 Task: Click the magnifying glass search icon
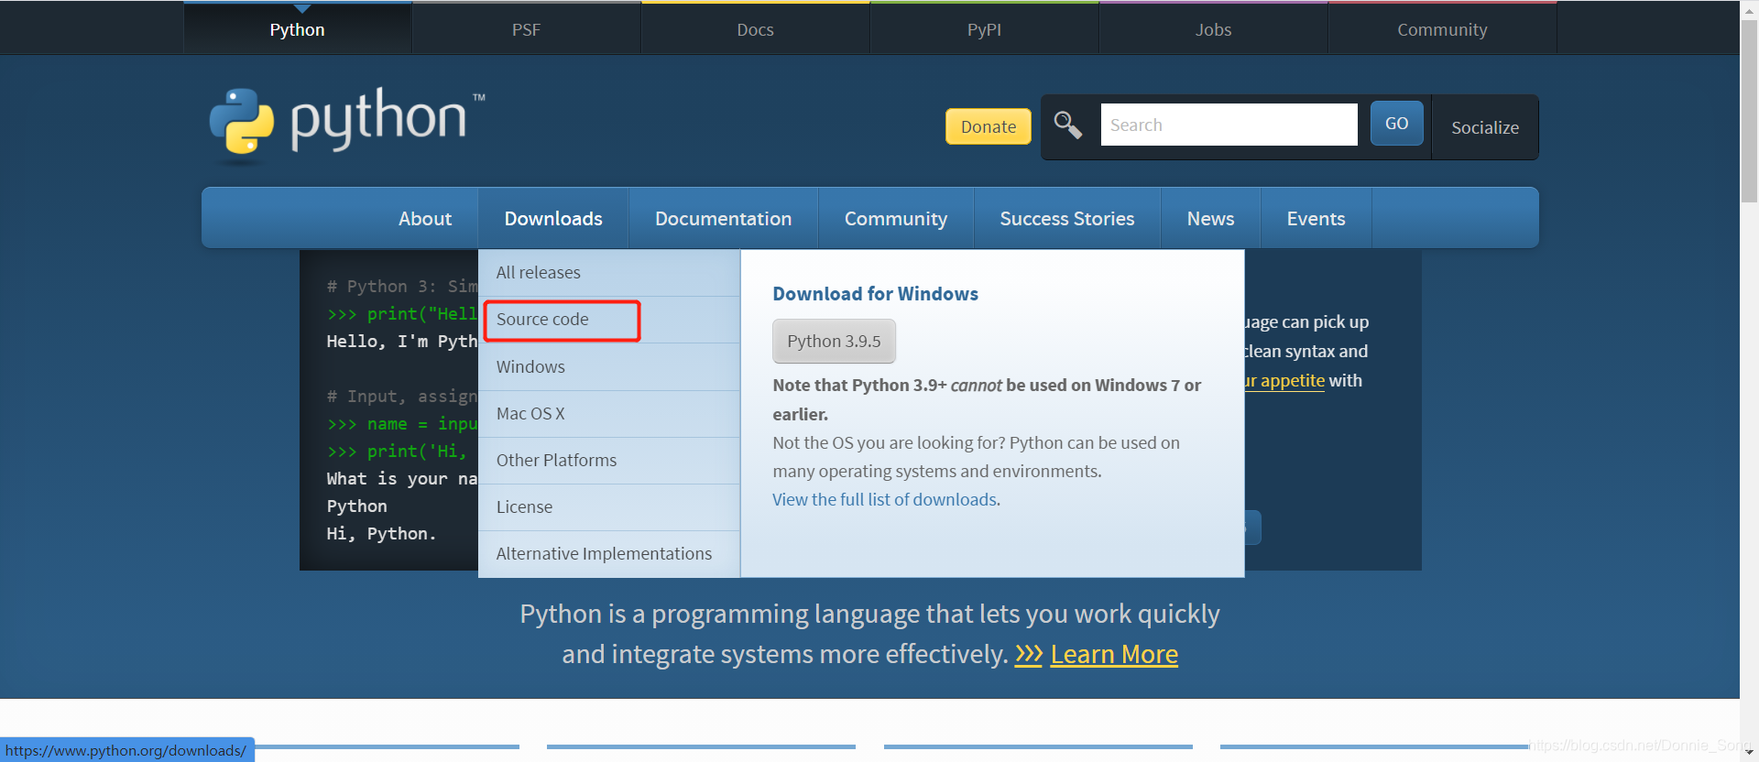[x=1068, y=125]
